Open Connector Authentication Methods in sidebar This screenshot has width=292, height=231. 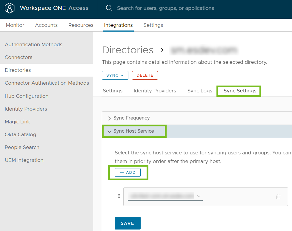coord(47,83)
